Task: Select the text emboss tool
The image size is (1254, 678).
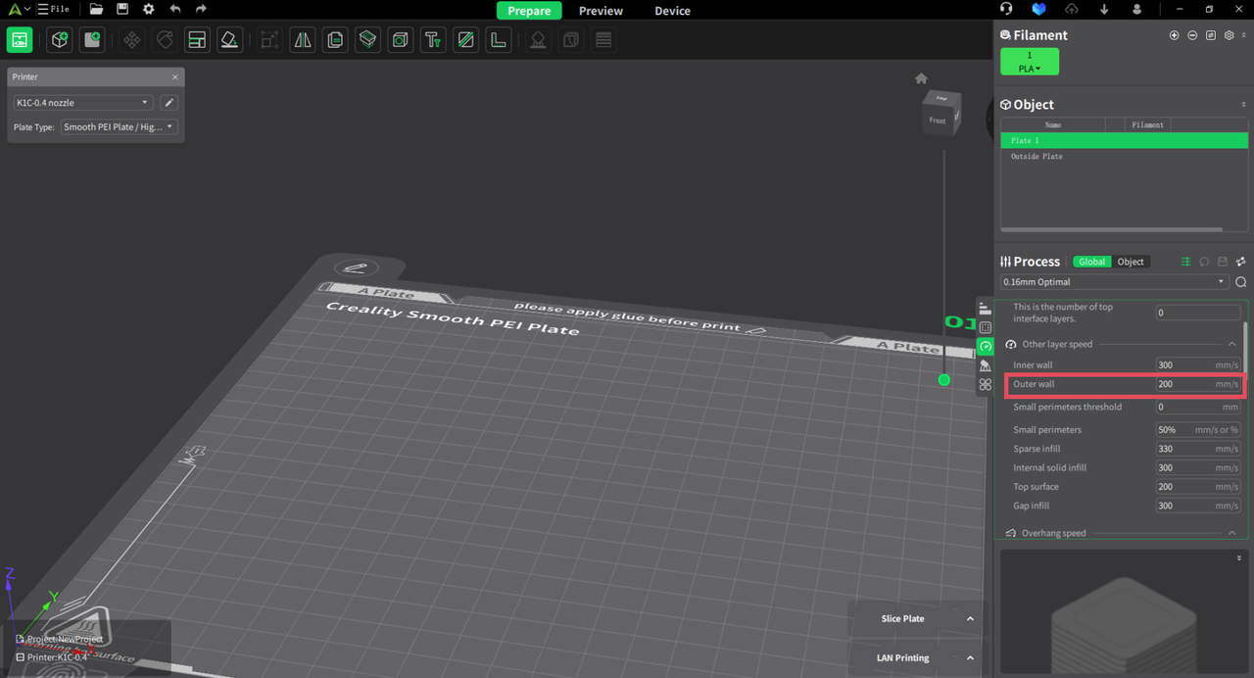Action: point(433,40)
